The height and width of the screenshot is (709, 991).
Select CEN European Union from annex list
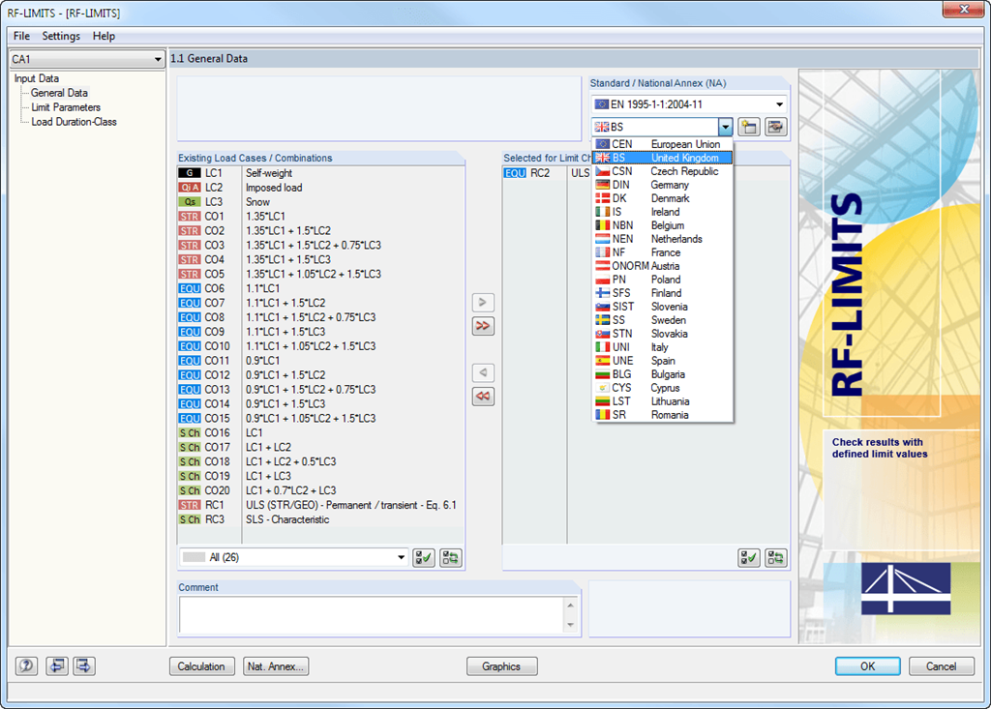coord(662,144)
